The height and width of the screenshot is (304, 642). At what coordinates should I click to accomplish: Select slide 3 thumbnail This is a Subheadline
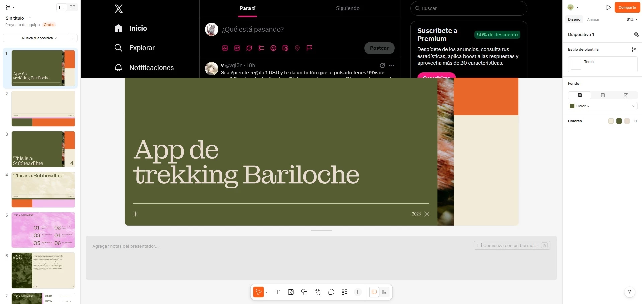pos(44,149)
